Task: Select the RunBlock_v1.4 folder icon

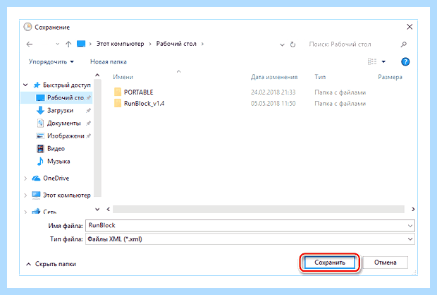Action: pyautogui.click(x=118, y=103)
